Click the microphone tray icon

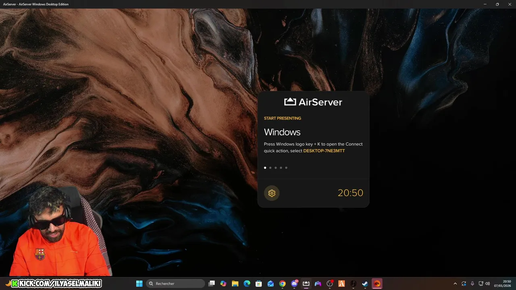[472, 284]
